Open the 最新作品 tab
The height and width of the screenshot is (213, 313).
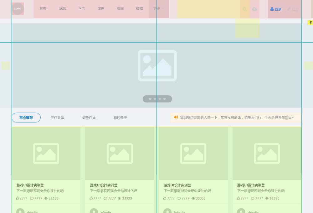pos(89,117)
